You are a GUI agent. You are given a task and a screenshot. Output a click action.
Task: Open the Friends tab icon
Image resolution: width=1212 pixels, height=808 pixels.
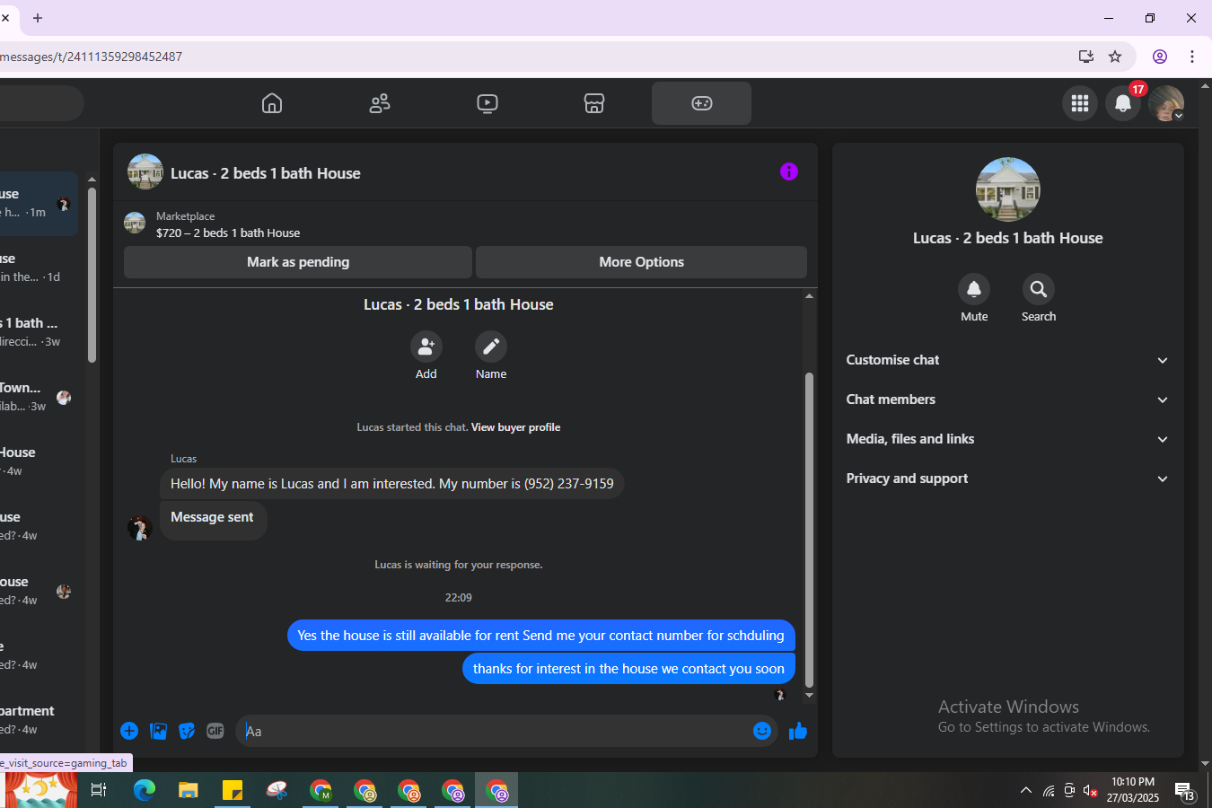click(380, 103)
